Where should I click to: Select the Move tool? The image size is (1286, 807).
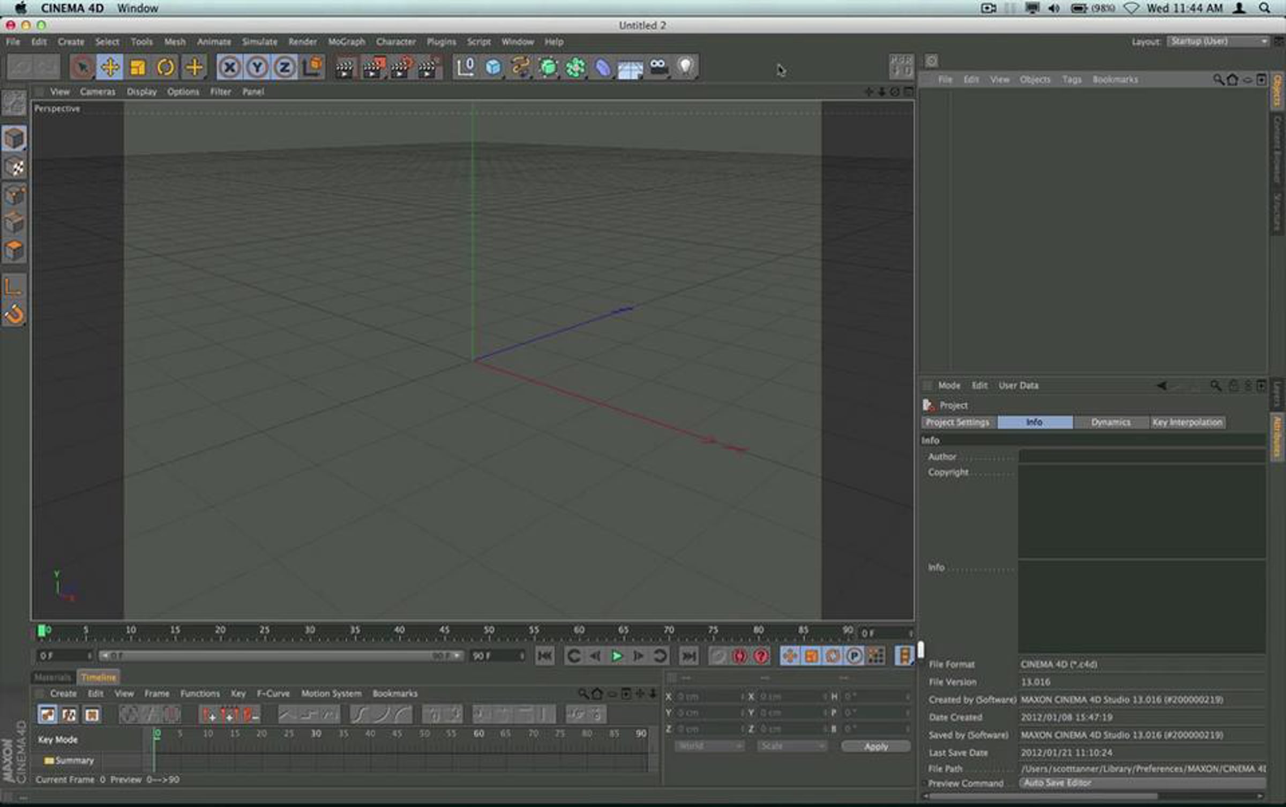click(110, 68)
